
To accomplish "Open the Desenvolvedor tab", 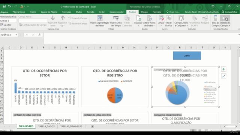I will pyautogui.click(x=117, y=12).
